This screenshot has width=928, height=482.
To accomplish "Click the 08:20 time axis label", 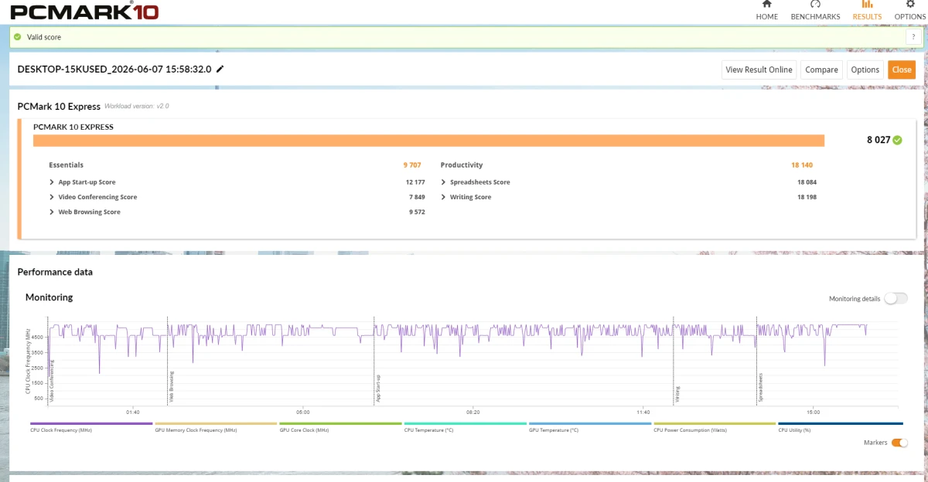I will (473, 412).
